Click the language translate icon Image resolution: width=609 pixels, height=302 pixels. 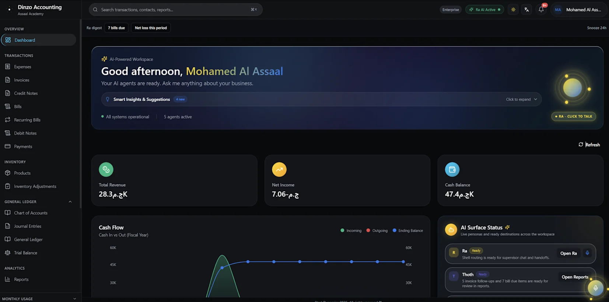pyautogui.click(x=527, y=10)
